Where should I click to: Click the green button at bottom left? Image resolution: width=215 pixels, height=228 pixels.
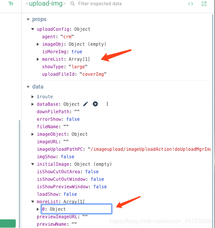point(8,223)
